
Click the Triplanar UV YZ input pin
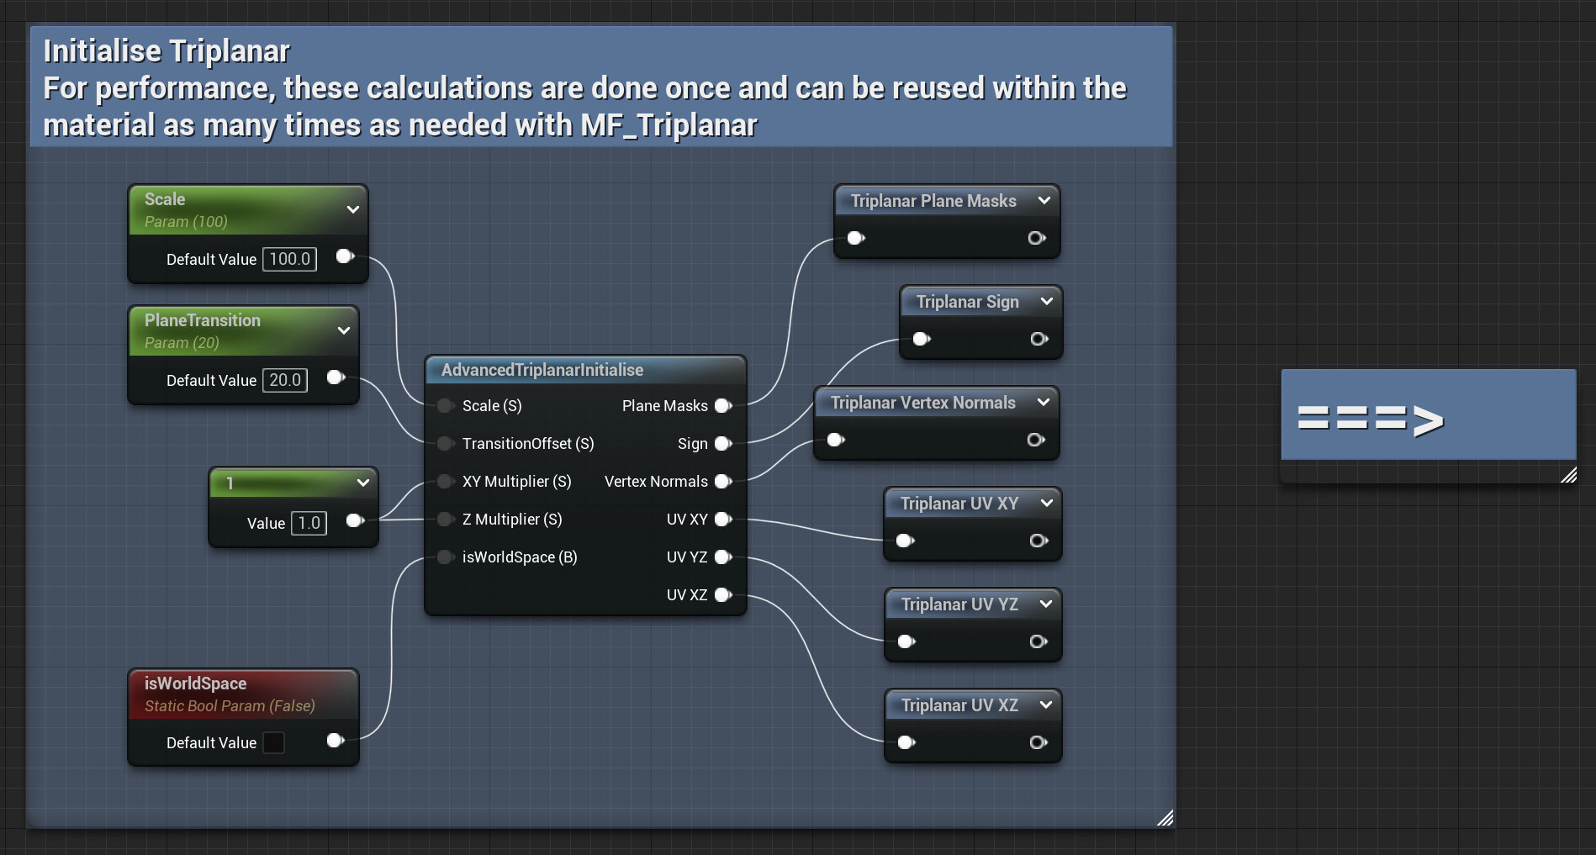click(x=906, y=641)
